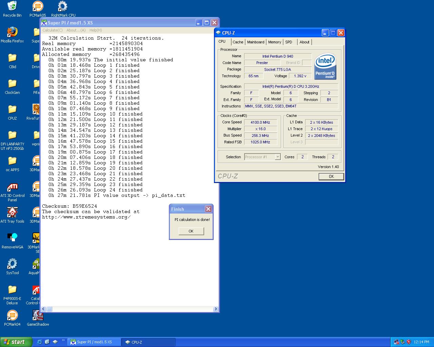The image size is (434, 347).
Task: Open Processor #1 selection dropdown
Action: click(x=262, y=157)
